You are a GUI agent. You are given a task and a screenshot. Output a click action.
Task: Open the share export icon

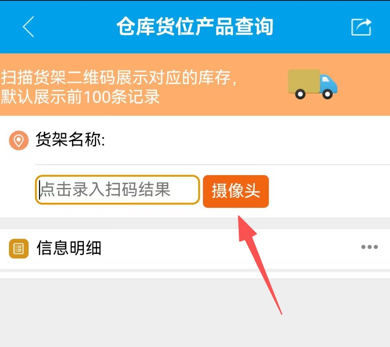(x=361, y=27)
